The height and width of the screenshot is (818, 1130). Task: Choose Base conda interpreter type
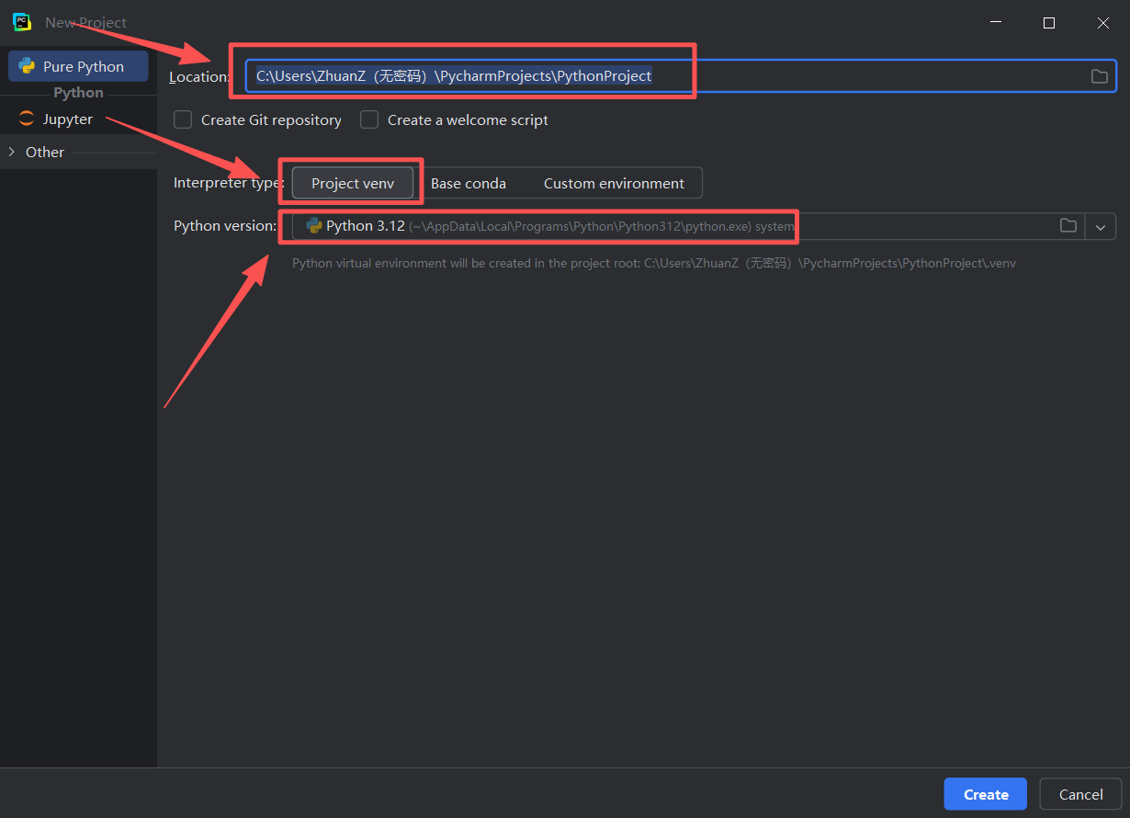pos(469,183)
